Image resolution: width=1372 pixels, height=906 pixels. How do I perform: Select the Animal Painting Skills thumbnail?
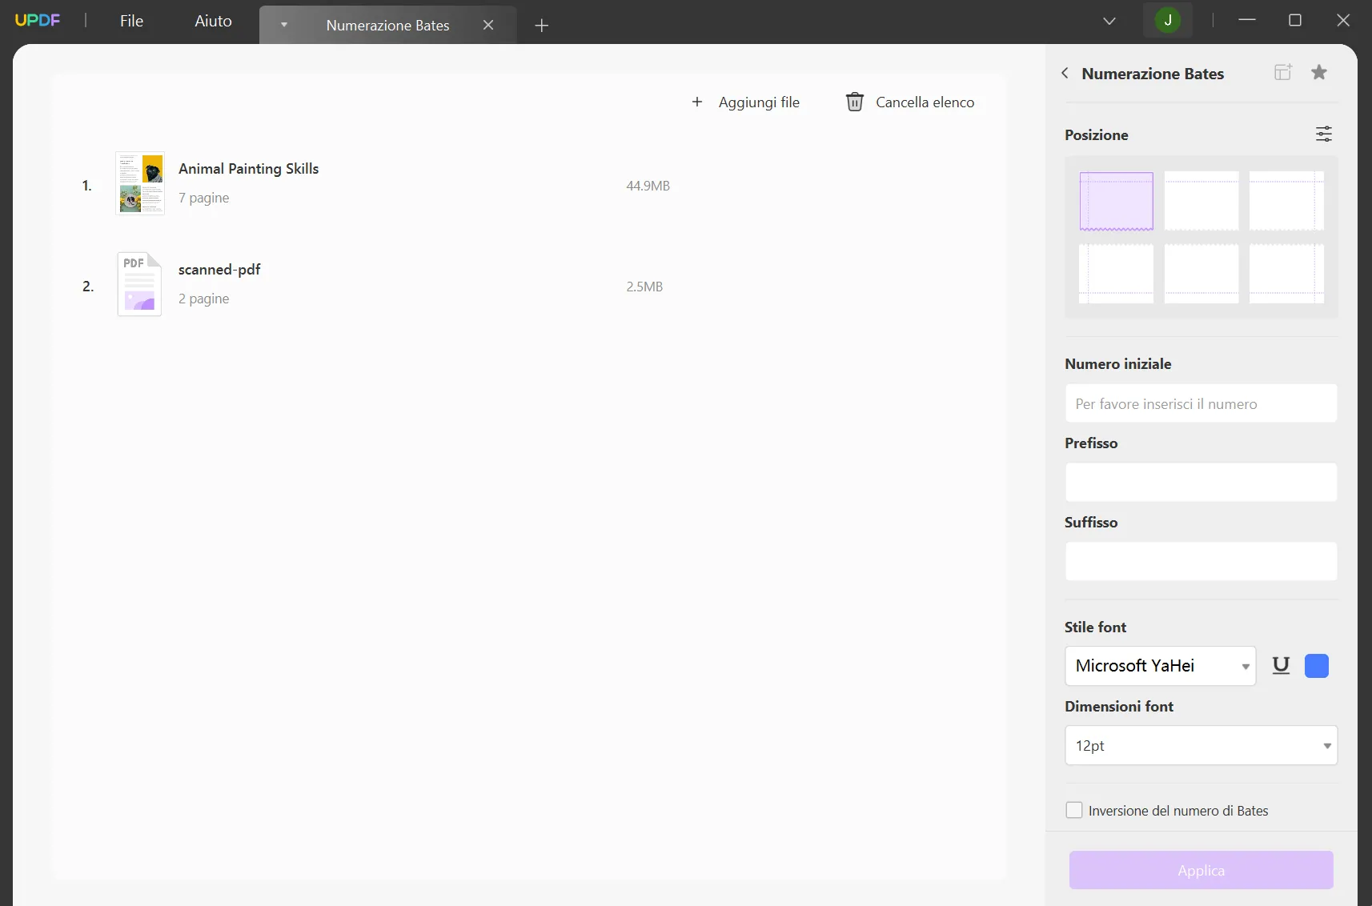140,183
